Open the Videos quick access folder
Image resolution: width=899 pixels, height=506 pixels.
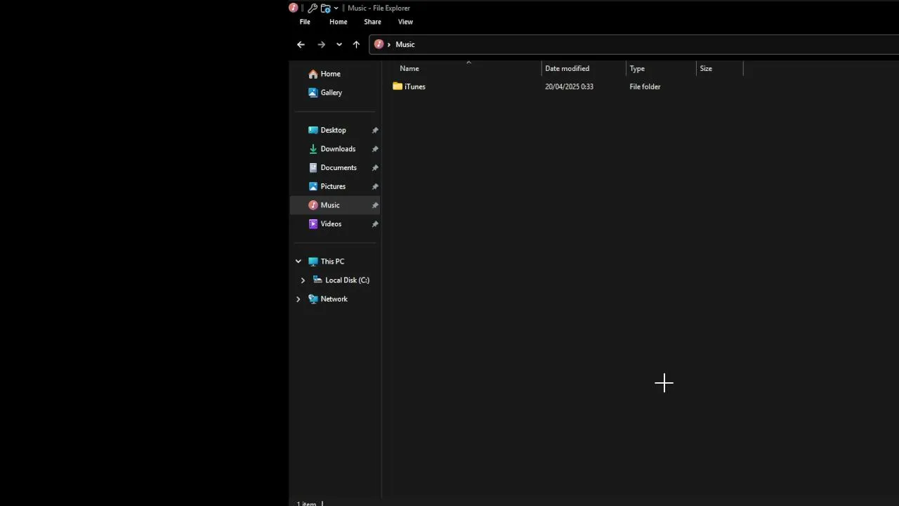[x=331, y=224]
